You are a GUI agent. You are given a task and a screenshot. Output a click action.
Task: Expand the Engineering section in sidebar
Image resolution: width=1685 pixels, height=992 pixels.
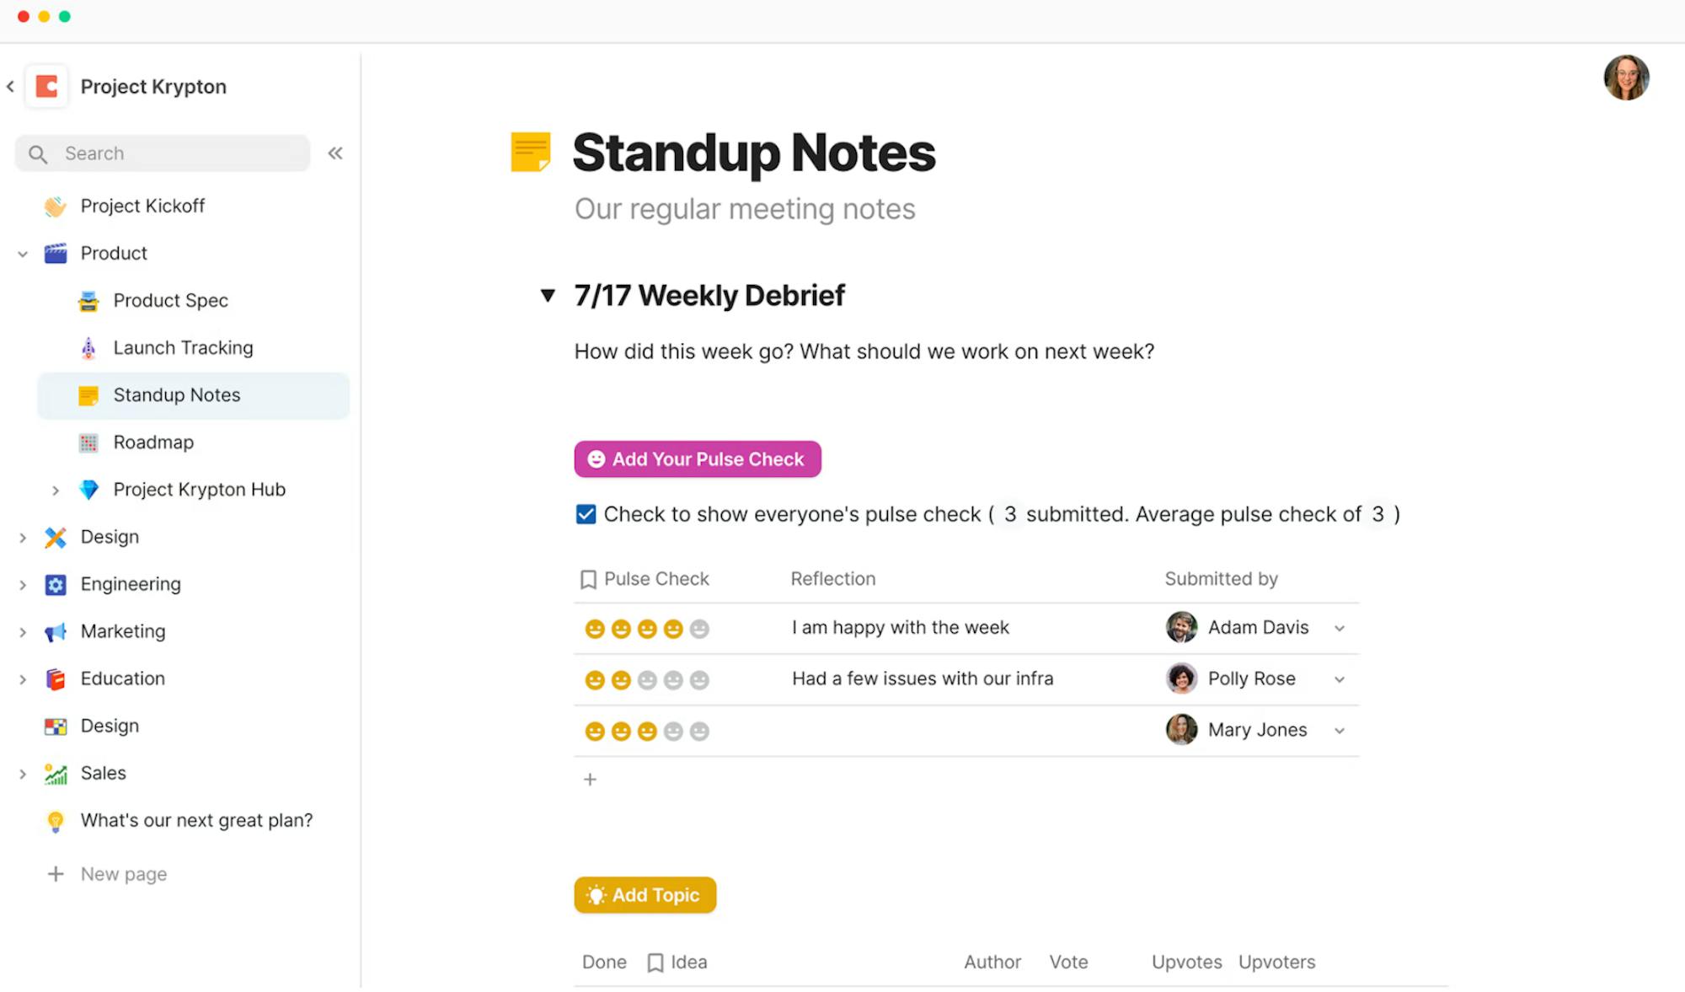23,585
